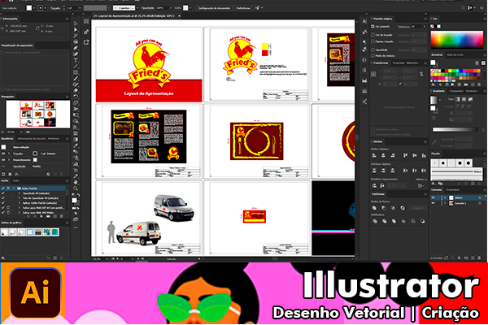Switch to the Transparência tab
488x325 pixels.
pos(456,91)
